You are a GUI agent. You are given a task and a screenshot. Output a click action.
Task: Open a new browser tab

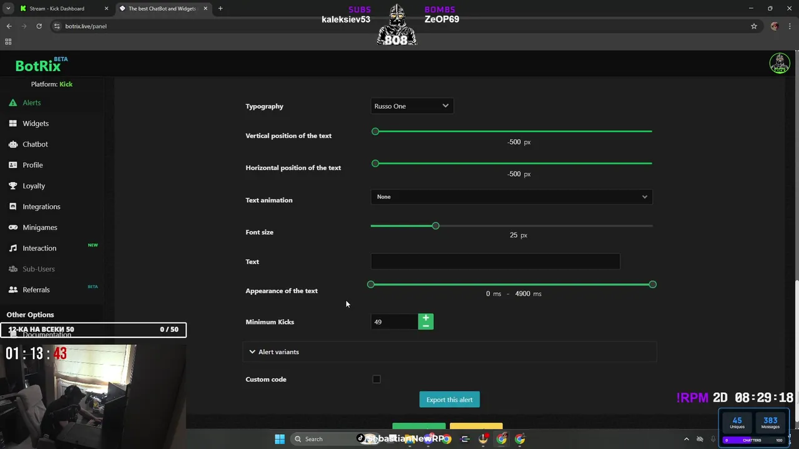[220, 9]
